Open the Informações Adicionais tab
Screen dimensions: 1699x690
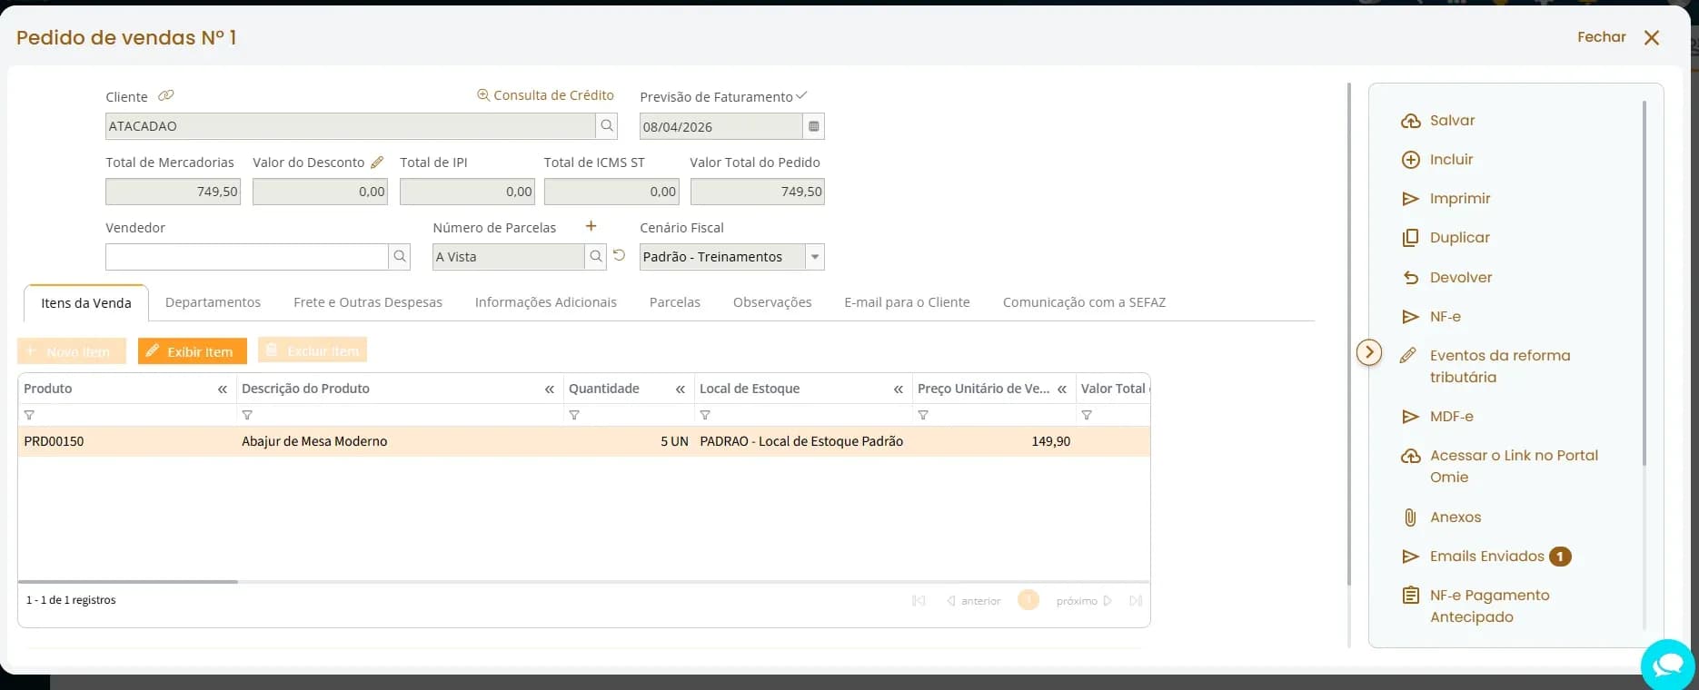546,302
